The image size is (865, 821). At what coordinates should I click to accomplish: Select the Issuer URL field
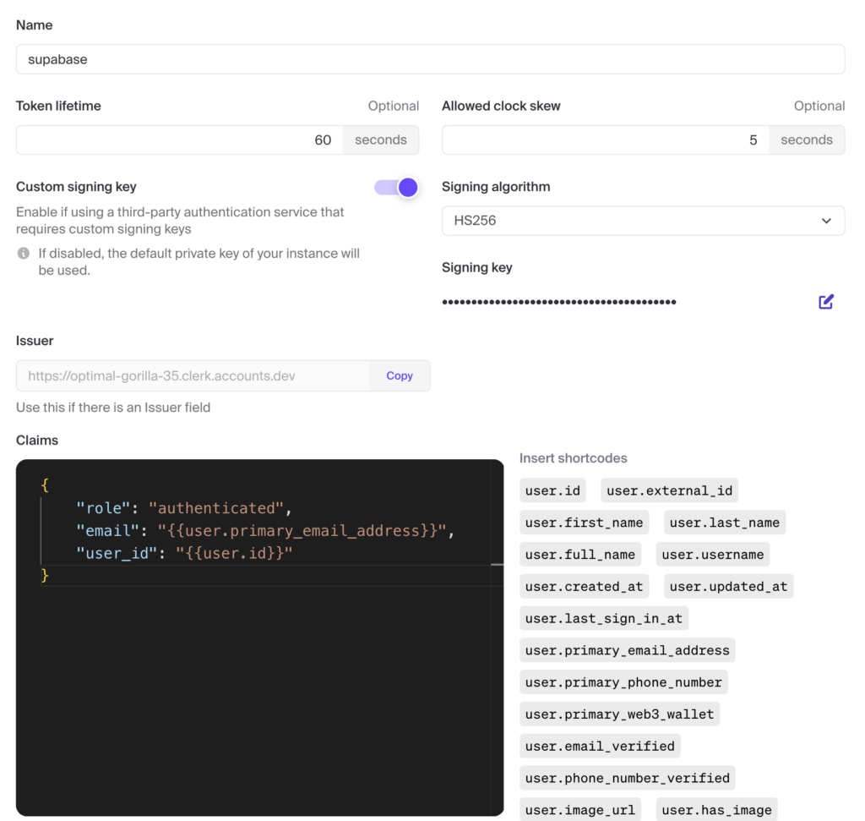pyautogui.click(x=193, y=376)
